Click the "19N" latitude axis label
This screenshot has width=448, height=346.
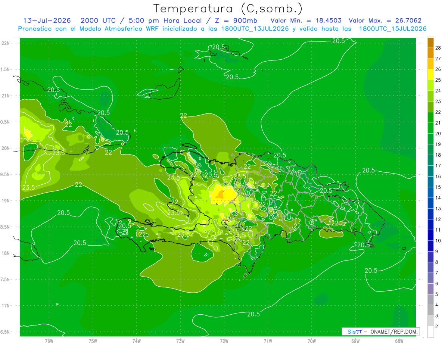coord(6,201)
